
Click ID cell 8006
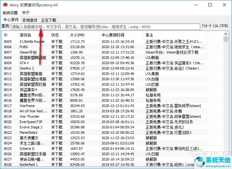8,47
